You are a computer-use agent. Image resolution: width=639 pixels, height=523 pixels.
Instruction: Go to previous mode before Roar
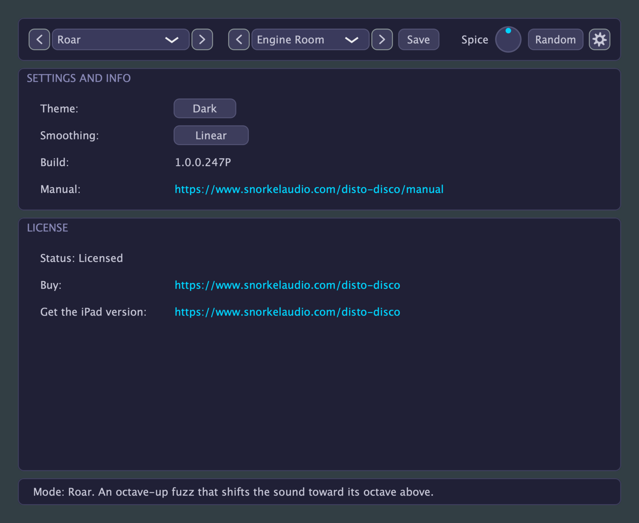pyautogui.click(x=39, y=39)
